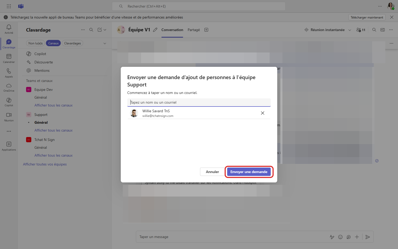The image size is (398, 249).
Task: Search in this conversation
Action: (374, 30)
